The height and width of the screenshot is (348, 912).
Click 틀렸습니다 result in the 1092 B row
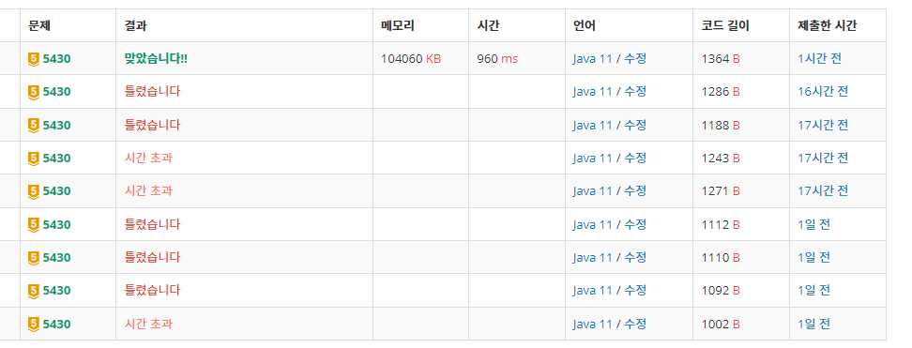[x=152, y=291]
